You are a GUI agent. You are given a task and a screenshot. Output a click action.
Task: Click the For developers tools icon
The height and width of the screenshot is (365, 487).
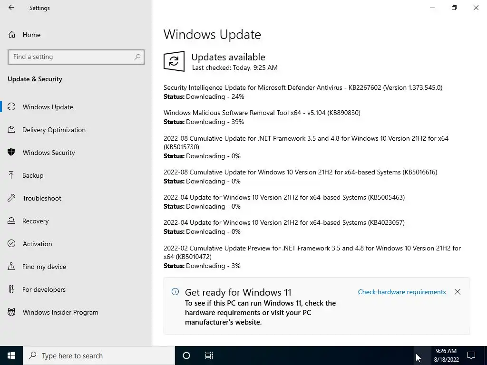click(x=11, y=289)
